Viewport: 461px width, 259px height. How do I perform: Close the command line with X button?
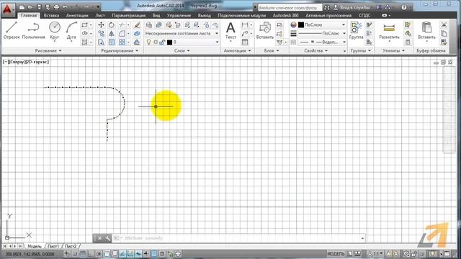pos(99,238)
